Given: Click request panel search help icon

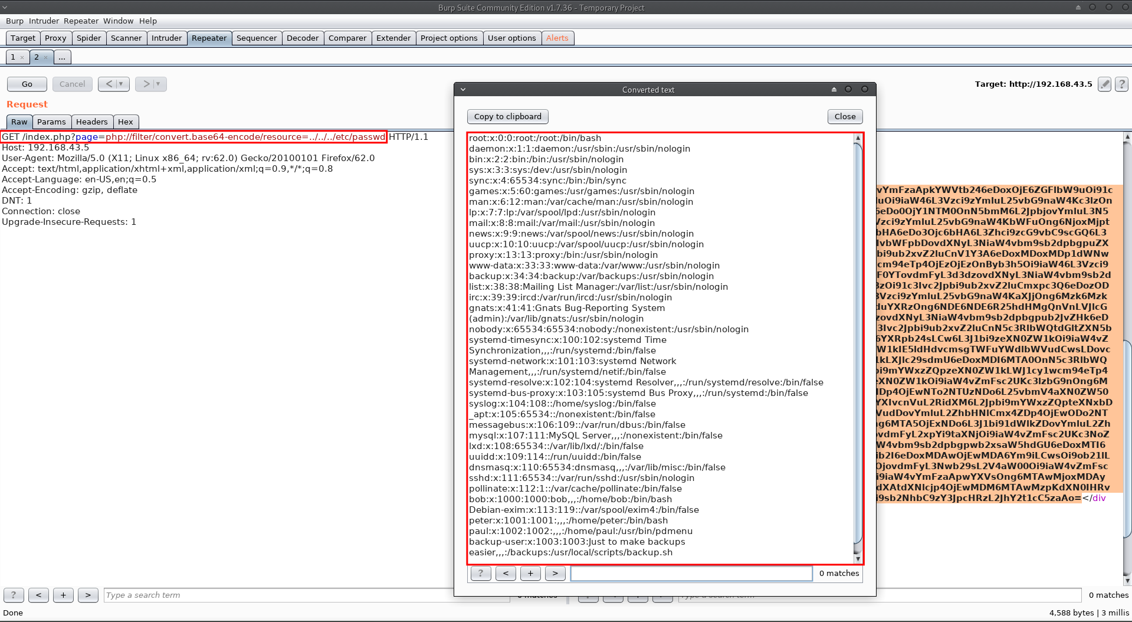Looking at the screenshot, I should tap(14, 595).
